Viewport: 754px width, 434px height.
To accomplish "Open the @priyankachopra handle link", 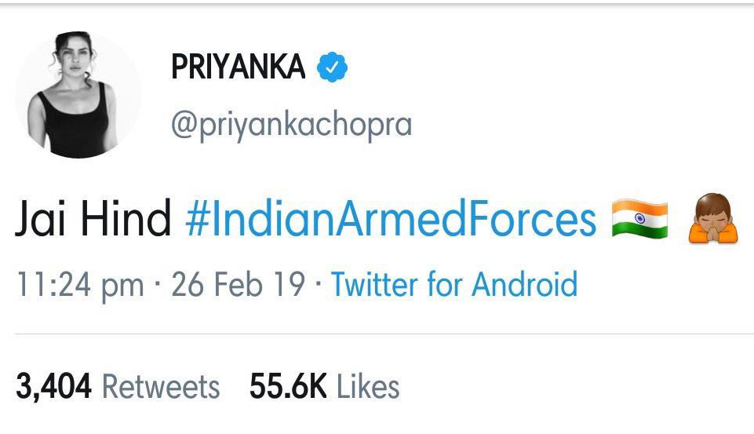I will (291, 124).
